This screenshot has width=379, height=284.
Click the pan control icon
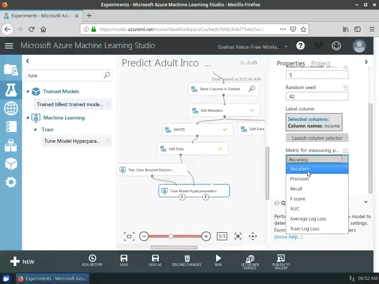click(x=252, y=236)
